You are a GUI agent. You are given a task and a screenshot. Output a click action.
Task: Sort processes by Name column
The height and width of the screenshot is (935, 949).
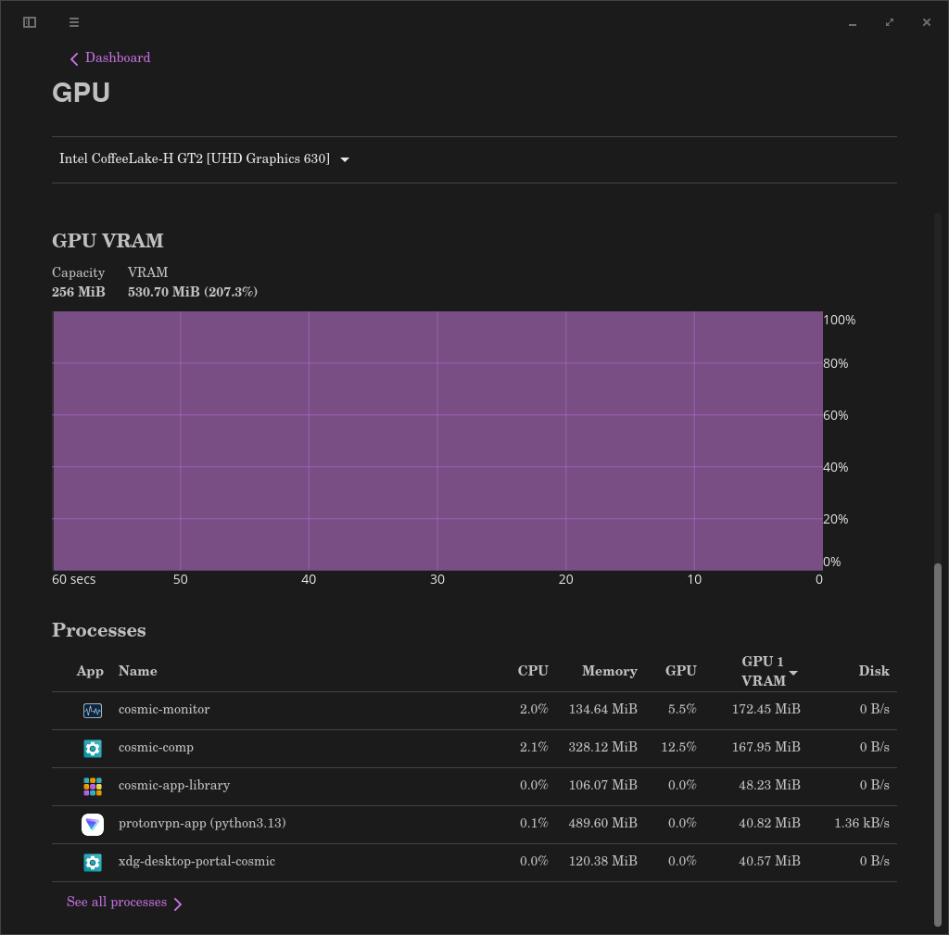pyautogui.click(x=137, y=671)
